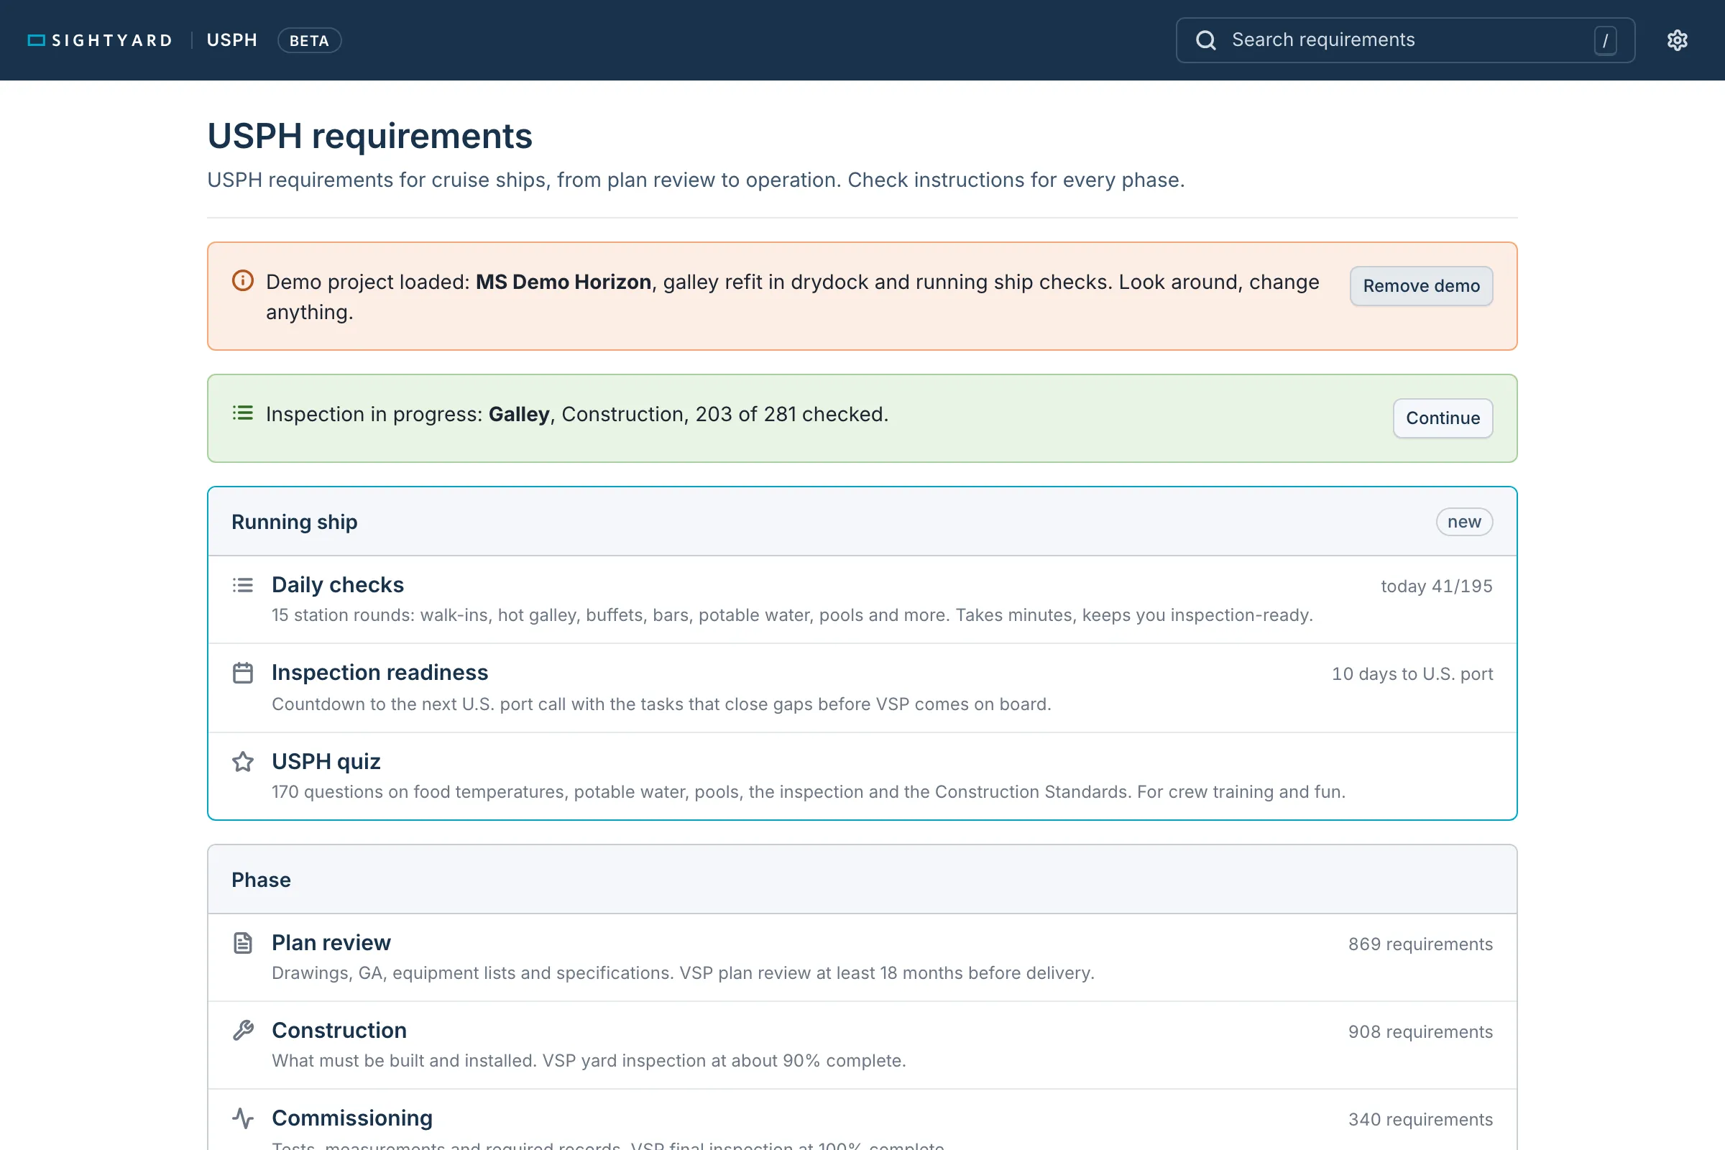Click the wrench icon beside Construction
The height and width of the screenshot is (1150, 1725).
point(243,1031)
